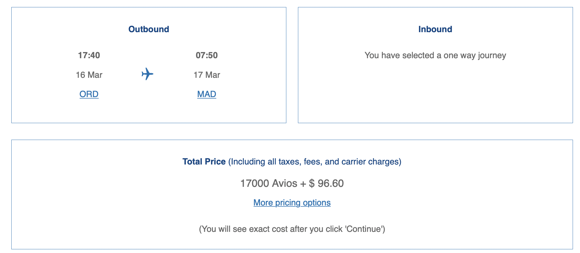Click the 17:40 departure time
The height and width of the screenshot is (253, 580).
pos(89,55)
